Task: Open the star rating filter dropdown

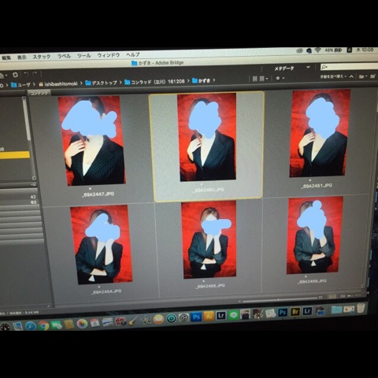Action: point(280,78)
